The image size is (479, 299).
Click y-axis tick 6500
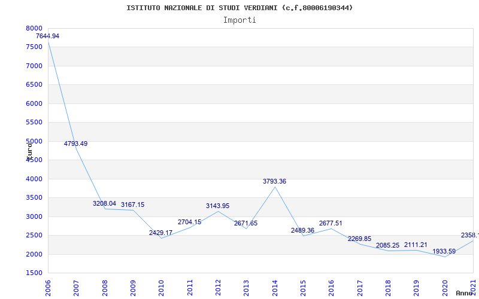tap(34, 85)
